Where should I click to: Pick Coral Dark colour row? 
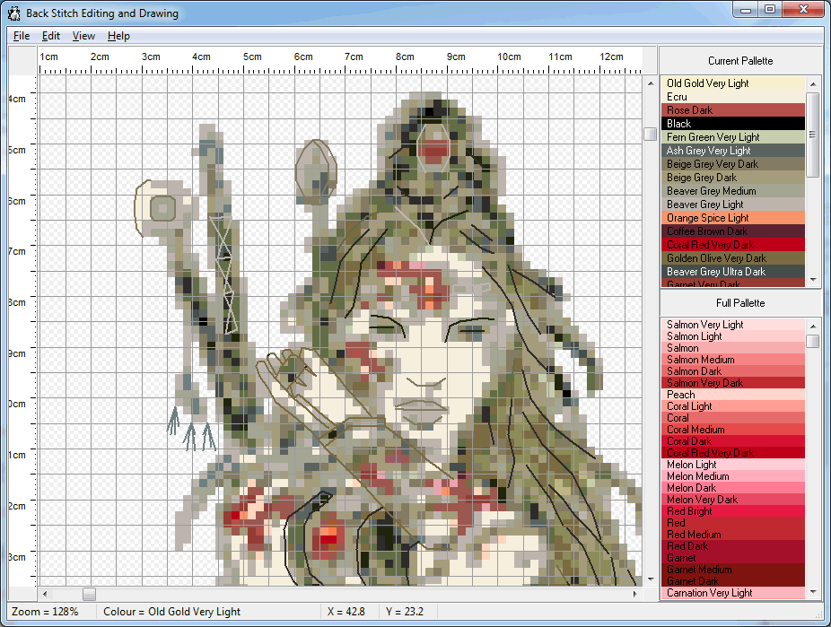coord(733,441)
